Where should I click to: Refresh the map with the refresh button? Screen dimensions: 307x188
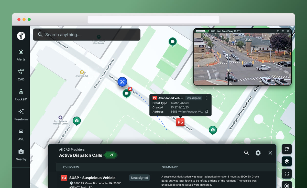[x=287, y=149]
